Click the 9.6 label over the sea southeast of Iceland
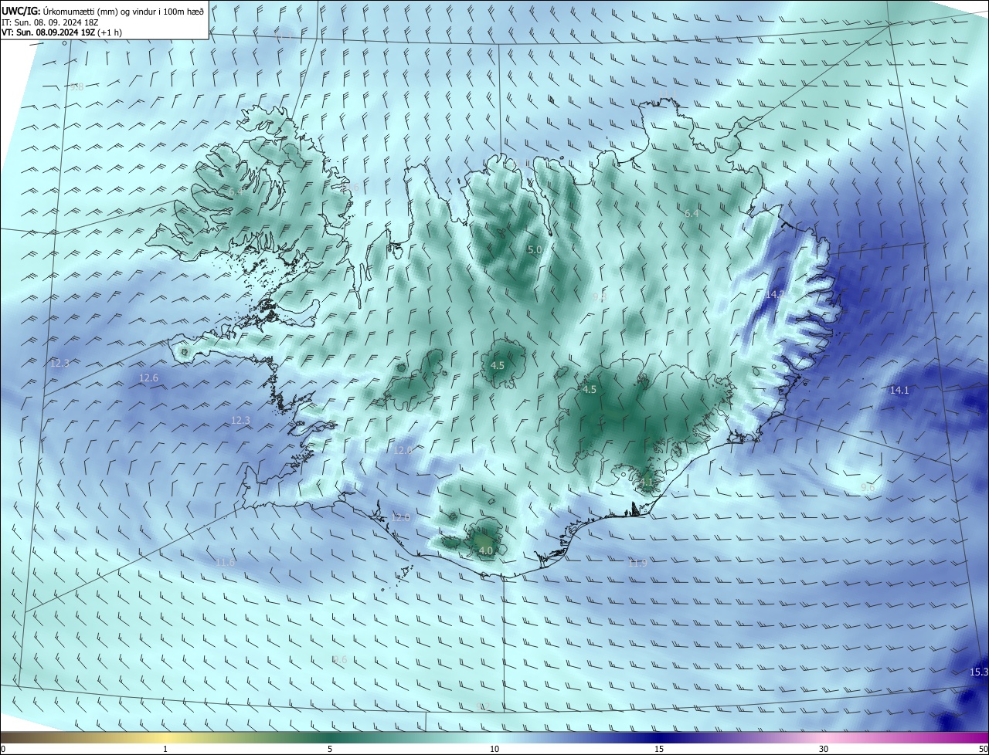 click(x=868, y=487)
